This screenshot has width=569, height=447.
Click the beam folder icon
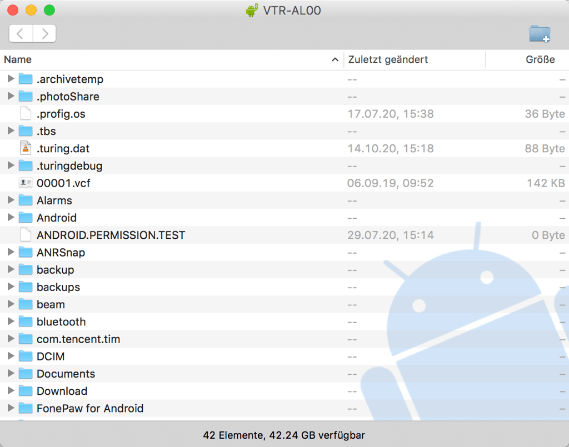click(26, 304)
